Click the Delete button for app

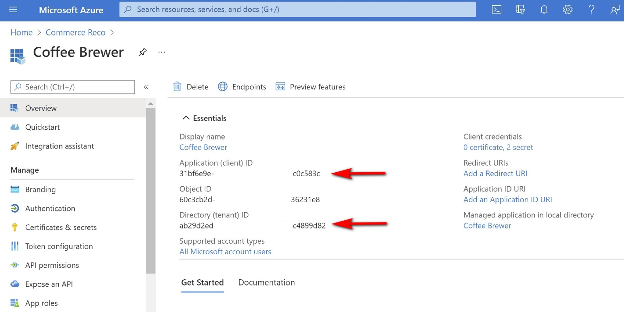coord(191,86)
